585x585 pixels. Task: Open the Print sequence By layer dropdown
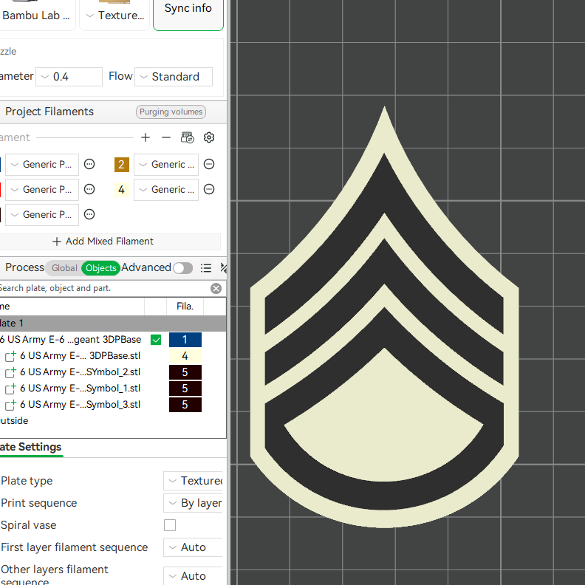[193, 503]
